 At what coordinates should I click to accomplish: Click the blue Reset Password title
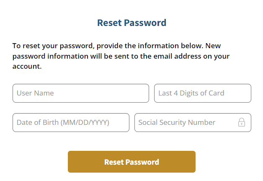[131, 23]
